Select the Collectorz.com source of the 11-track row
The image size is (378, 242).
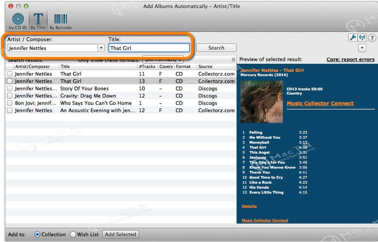click(216, 74)
